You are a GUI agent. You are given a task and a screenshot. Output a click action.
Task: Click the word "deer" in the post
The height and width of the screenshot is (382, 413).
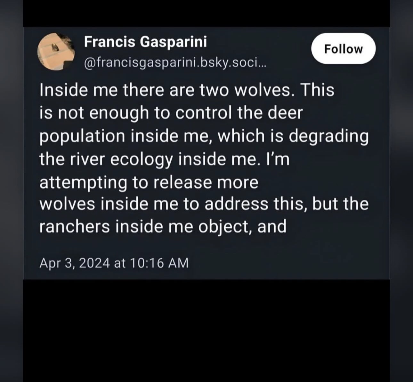click(288, 113)
